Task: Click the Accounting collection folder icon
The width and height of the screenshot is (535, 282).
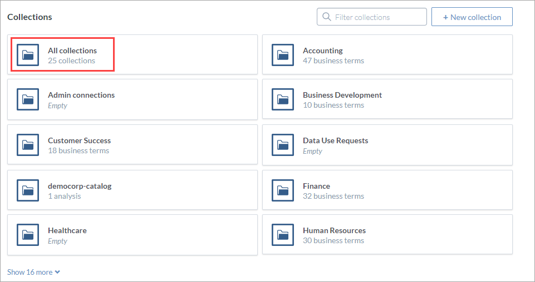Action: click(x=282, y=55)
